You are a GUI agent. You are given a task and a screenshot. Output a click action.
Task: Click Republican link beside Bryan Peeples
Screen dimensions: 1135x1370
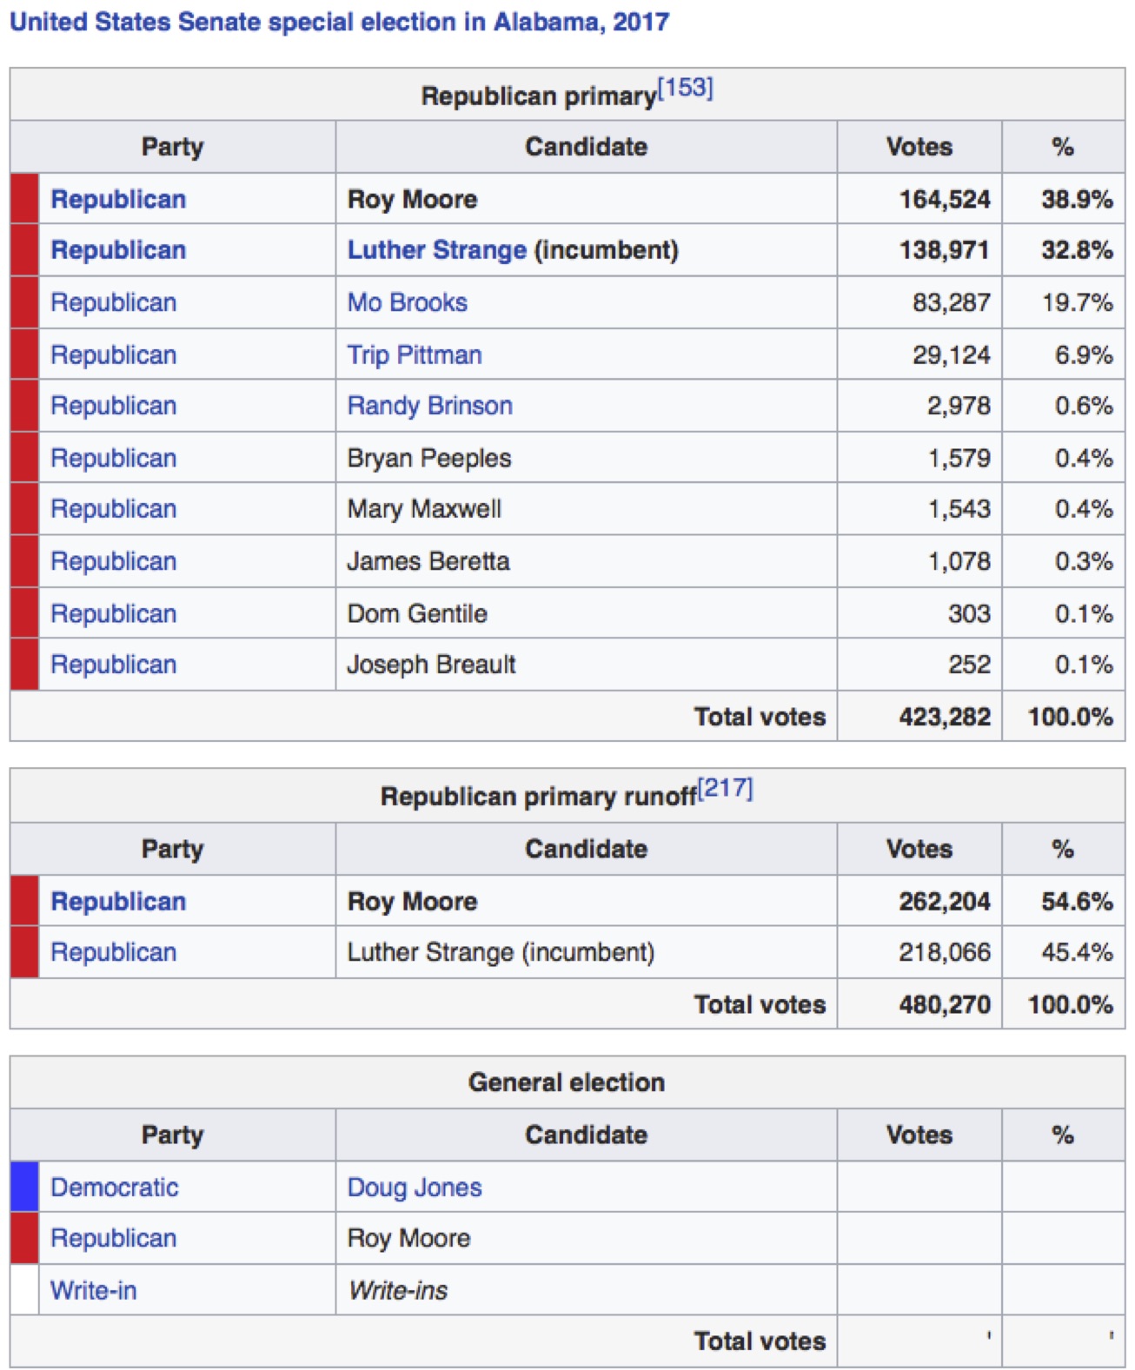click(x=113, y=458)
